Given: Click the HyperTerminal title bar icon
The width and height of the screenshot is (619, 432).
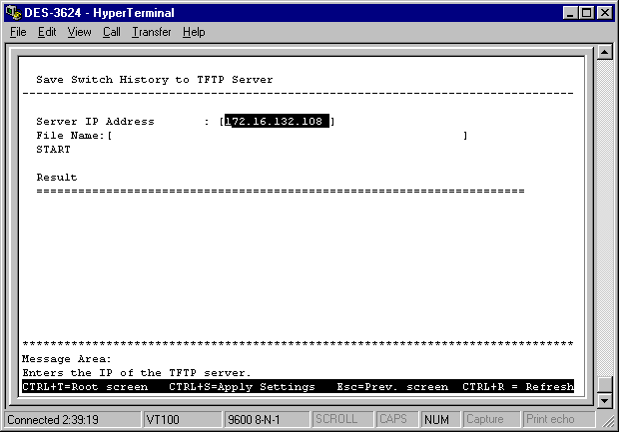Looking at the screenshot, I should [12, 11].
